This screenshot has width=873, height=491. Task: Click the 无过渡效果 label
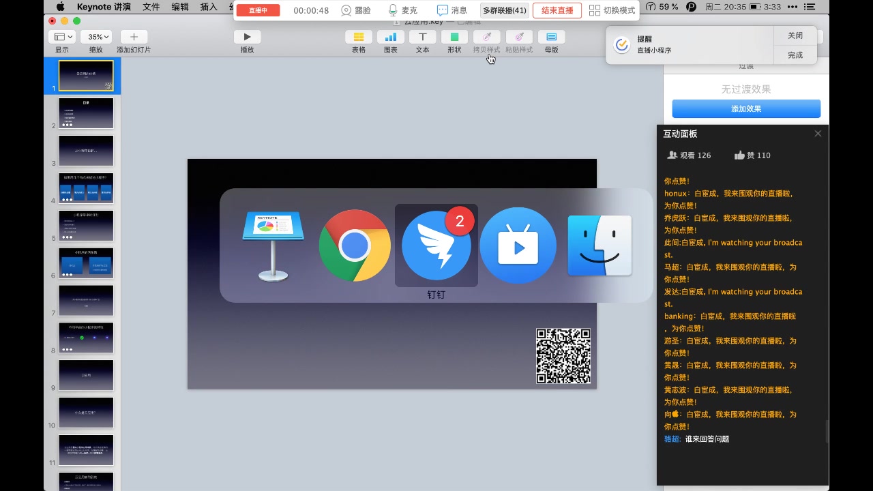tap(746, 89)
